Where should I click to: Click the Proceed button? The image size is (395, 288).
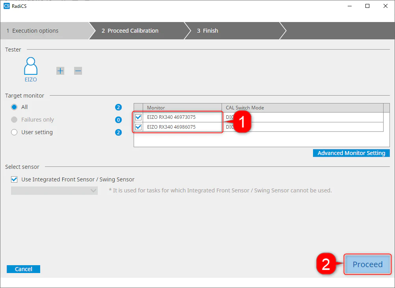[367, 264]
